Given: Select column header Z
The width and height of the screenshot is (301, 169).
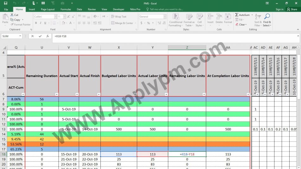Looking at the screenshot, I should coord(187,47).
